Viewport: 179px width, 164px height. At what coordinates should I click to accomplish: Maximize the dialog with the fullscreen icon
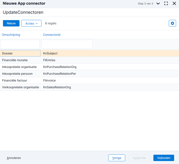(x=166, y=4)
